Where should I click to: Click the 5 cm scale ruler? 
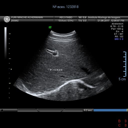click(x=125, y=64)
